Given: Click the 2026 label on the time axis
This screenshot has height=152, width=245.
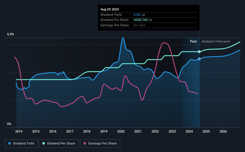Looking at the screenshot, I should click(223, 131).
